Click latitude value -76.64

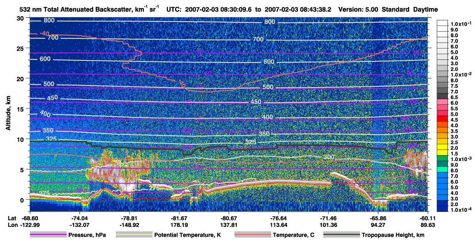(278, 219)
